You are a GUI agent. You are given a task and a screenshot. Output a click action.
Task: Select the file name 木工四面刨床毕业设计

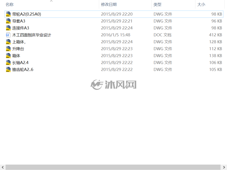tap(32, 35)
